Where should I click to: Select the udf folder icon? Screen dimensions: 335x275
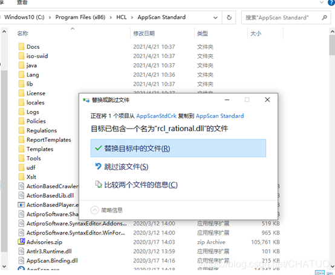coord(21,168)
